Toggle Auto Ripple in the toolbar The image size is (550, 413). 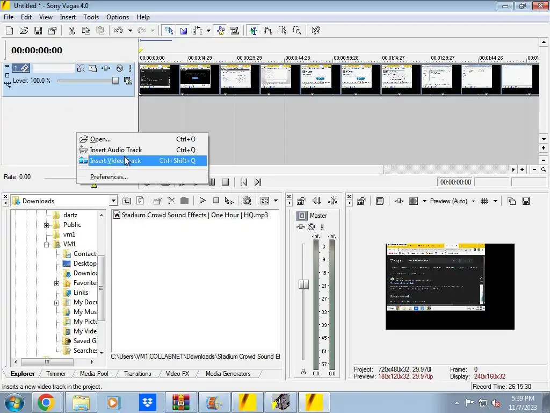click(x=198, y=31)
